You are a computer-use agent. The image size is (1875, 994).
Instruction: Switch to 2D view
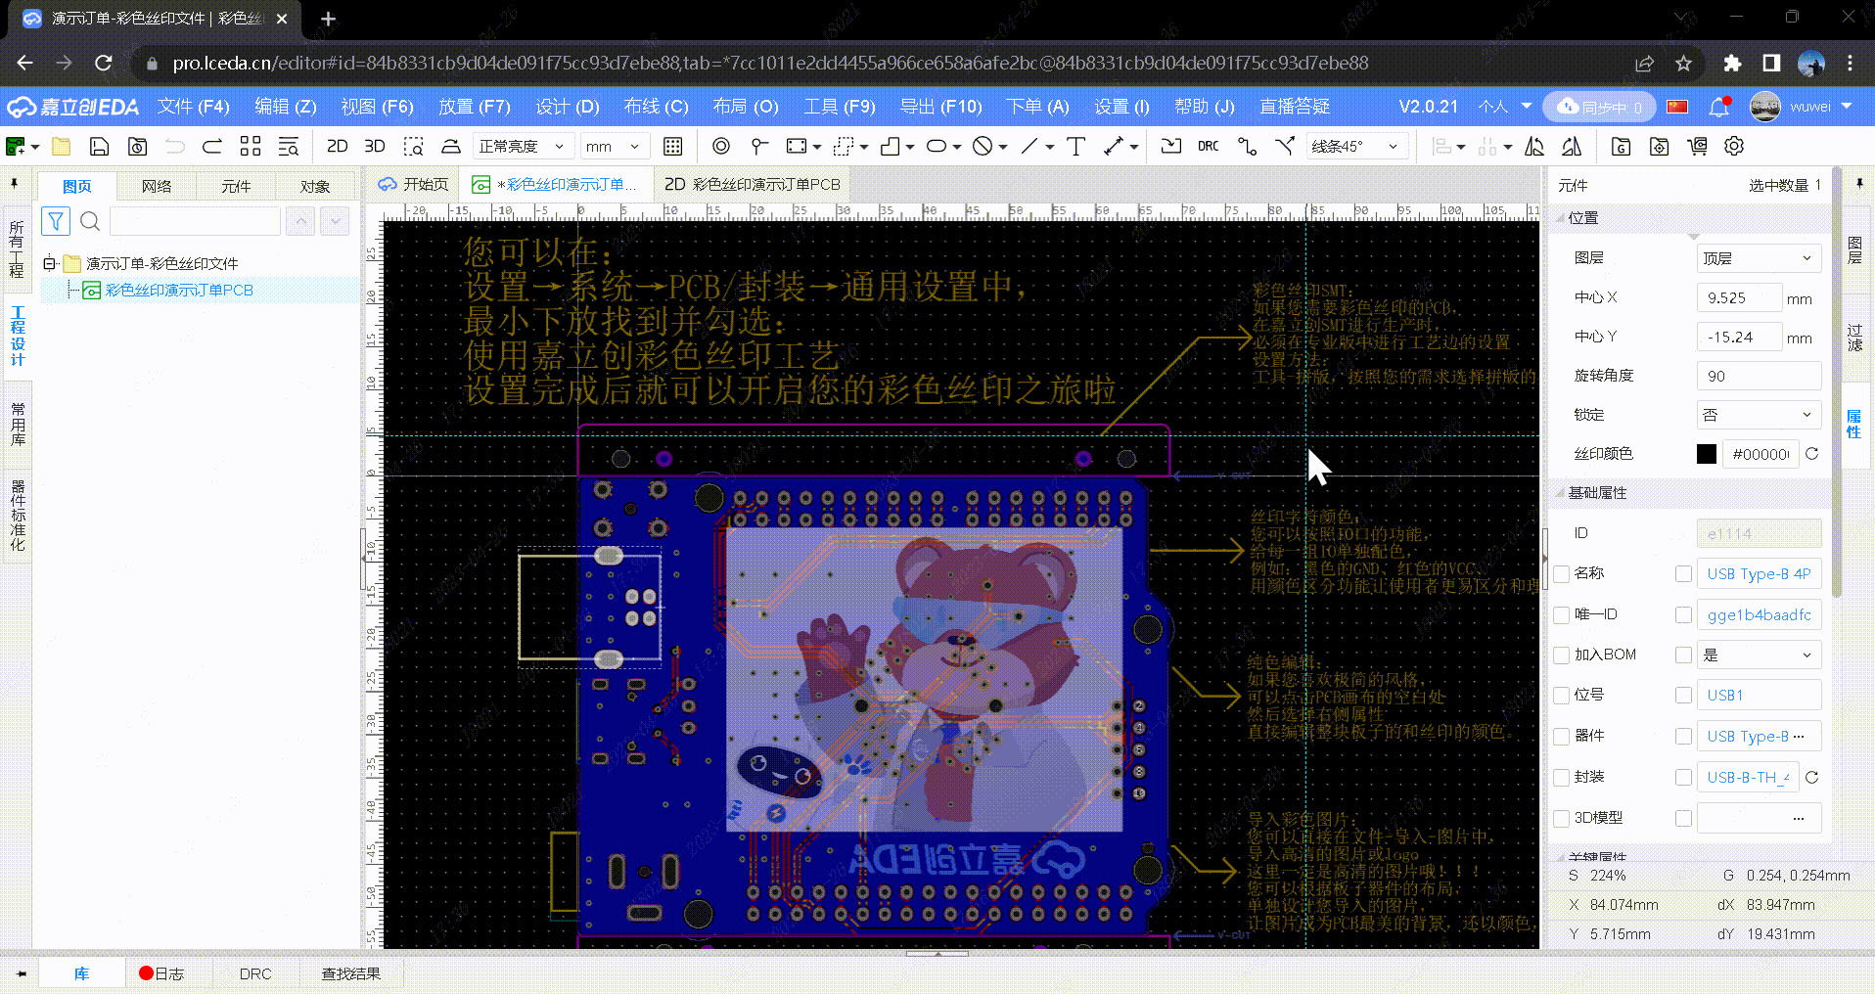(338, 147)
